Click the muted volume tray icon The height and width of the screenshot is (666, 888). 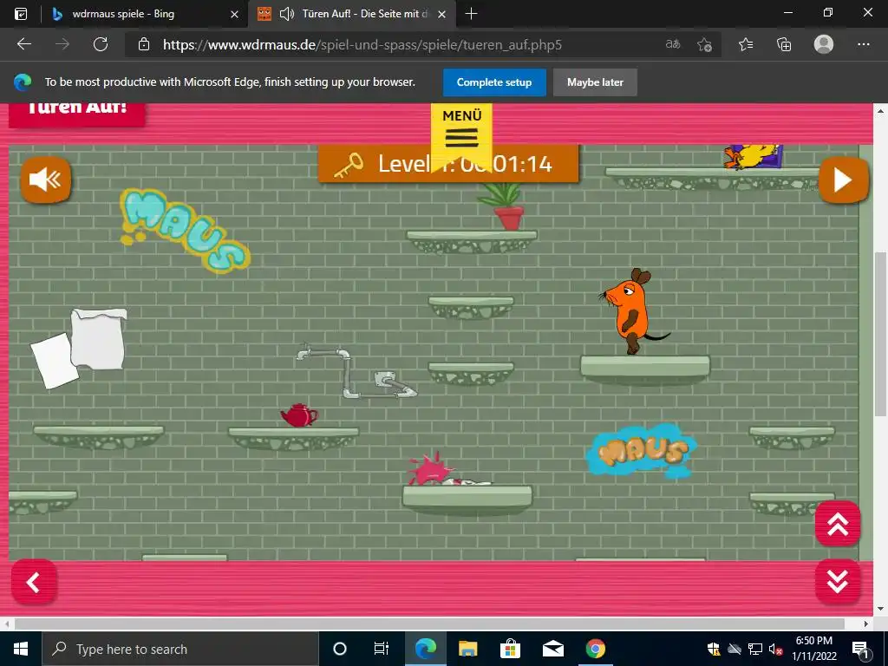[x=775, y=649]
